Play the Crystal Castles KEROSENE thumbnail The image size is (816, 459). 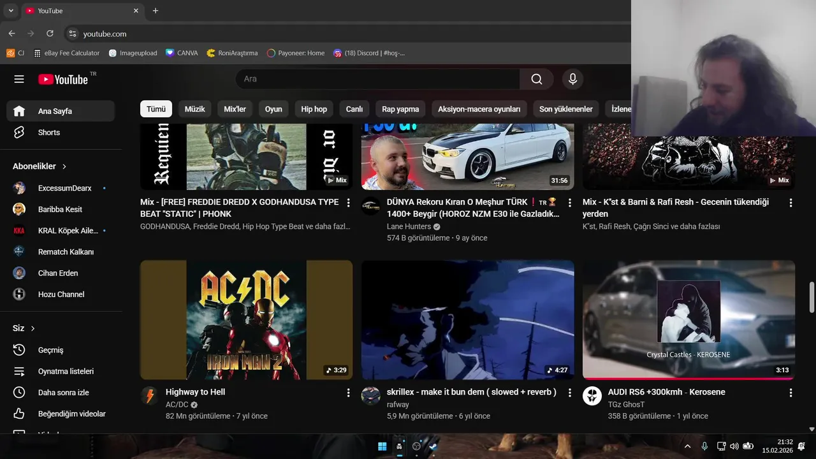(688, 320)
